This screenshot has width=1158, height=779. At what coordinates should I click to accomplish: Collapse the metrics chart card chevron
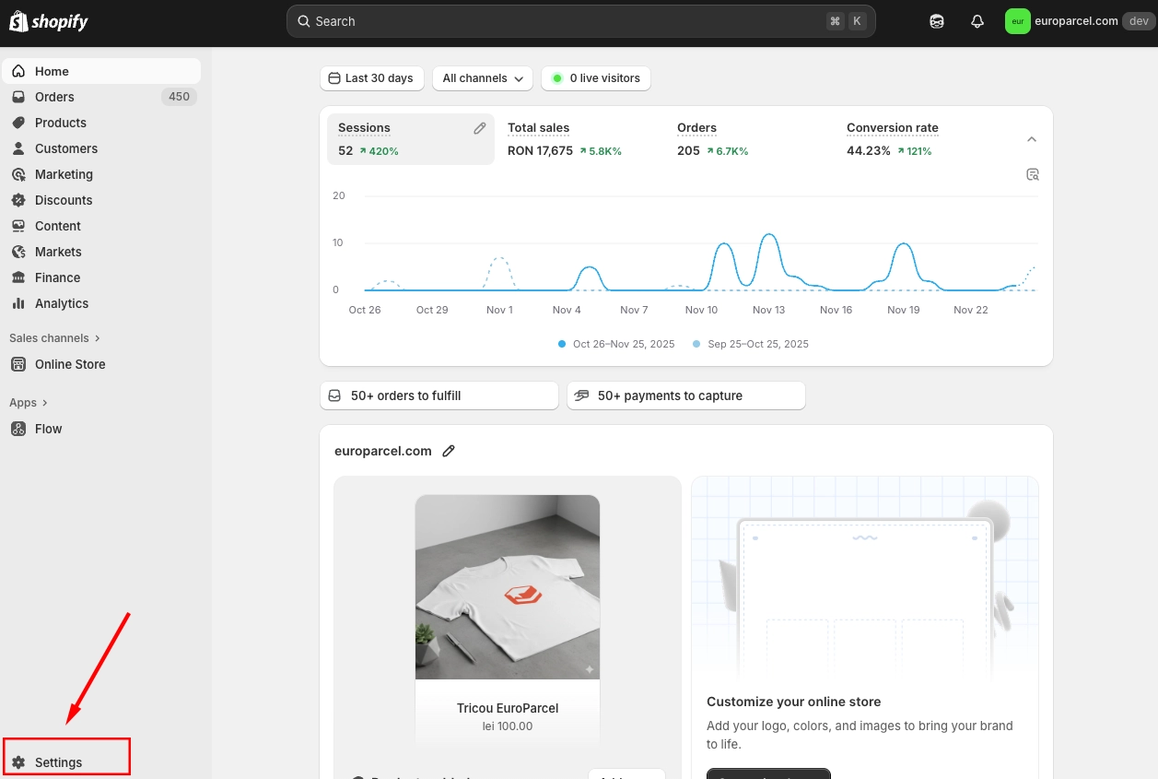[1032, 139]
